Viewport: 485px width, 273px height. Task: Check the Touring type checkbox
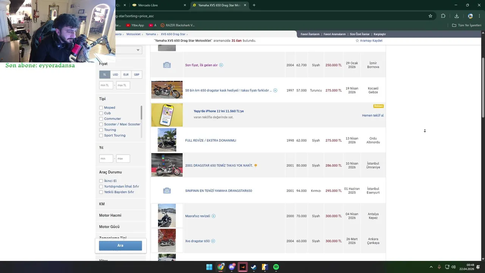click(101, 130)
